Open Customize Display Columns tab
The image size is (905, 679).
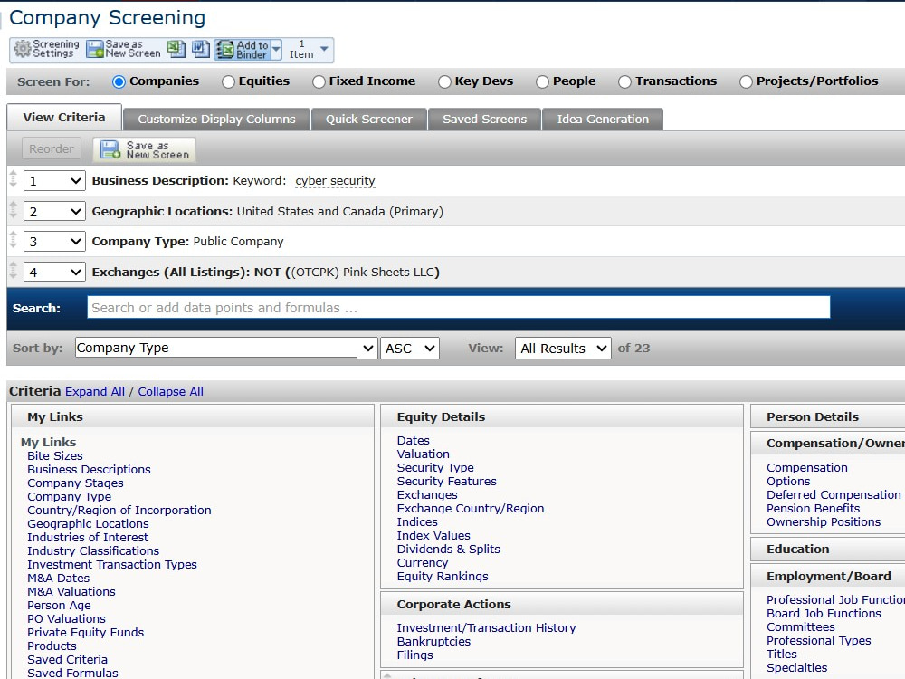pyautogui.click(x=216, y=119)
